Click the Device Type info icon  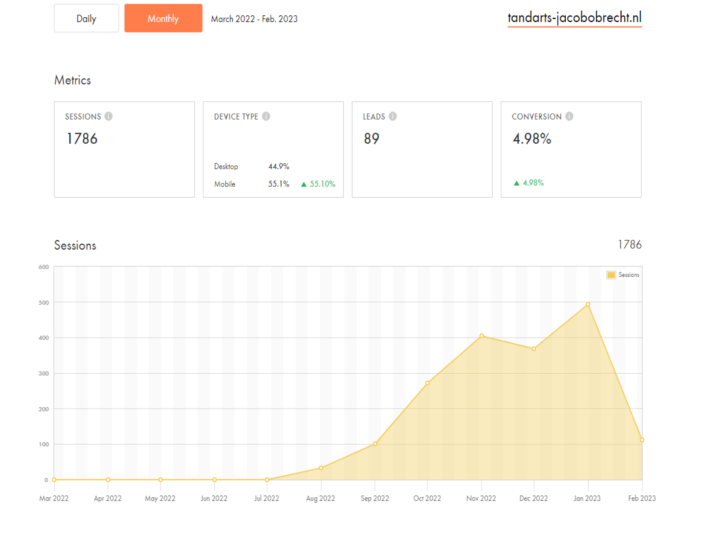[266, 116]
